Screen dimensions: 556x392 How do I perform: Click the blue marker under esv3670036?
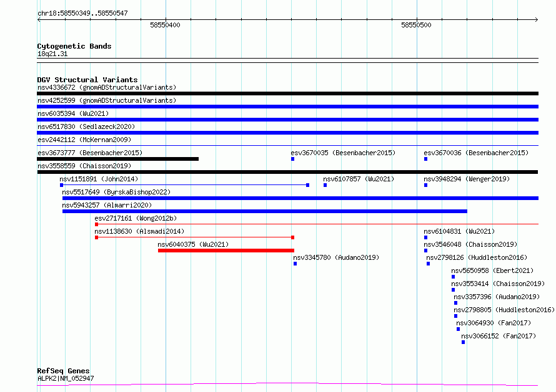(425, 159)
